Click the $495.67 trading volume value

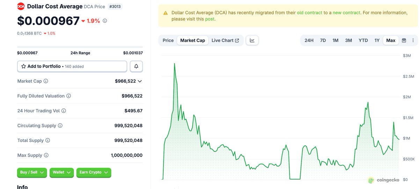(x=133, y=111)
